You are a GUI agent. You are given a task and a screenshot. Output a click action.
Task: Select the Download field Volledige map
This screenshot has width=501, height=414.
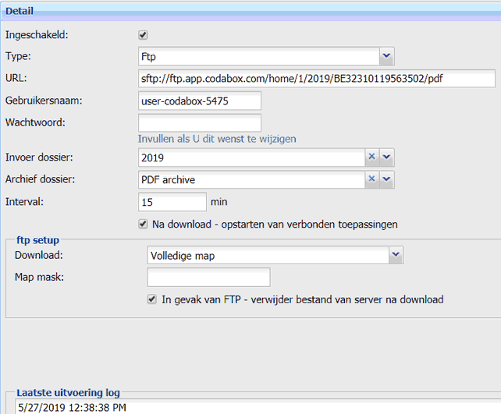point(268,255)
